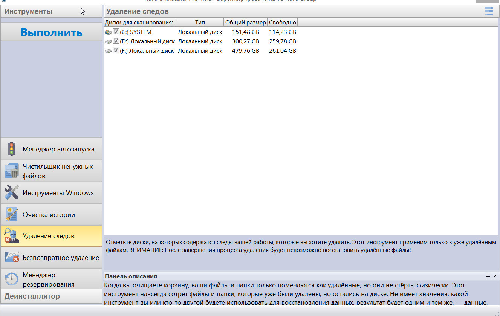500x316 pixels.
Task: Open the hamburger menu in the Удаление следов header
Action: click(x=489, y=11)
